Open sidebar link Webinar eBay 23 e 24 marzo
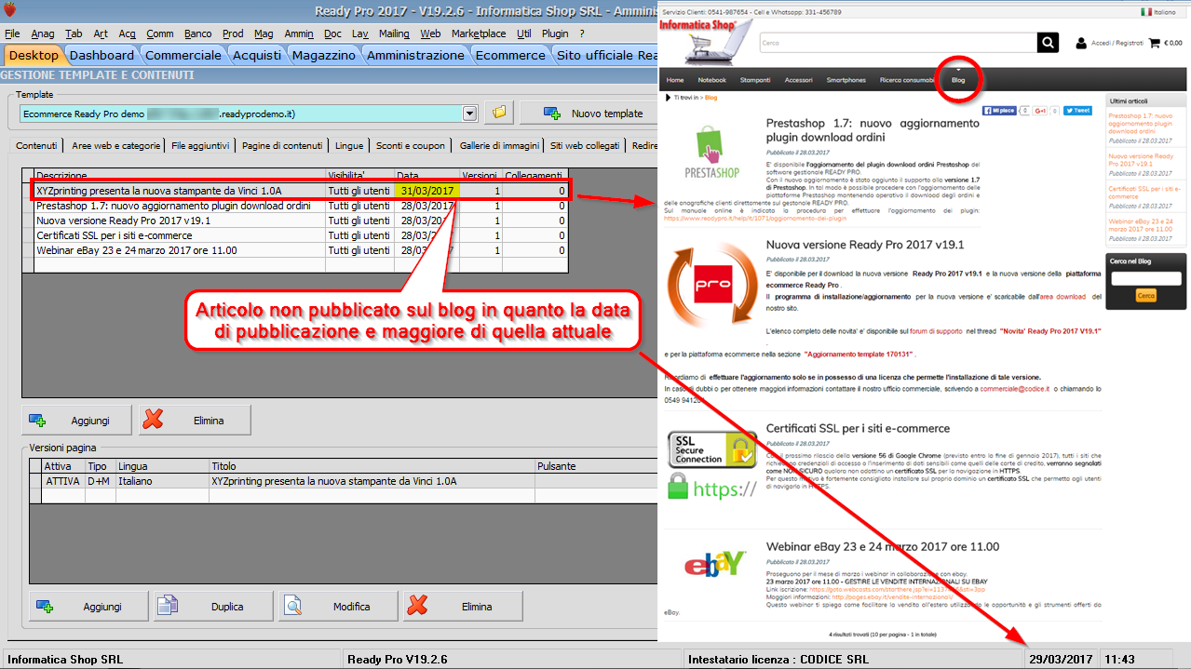1191x669 pixels. pos(1142,226)
